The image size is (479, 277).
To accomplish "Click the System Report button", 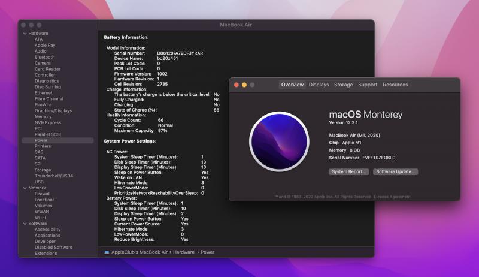I will [348, 172].
